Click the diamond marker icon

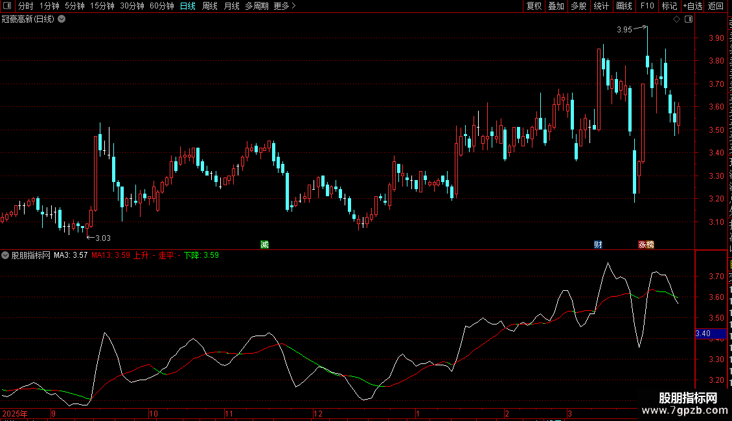(x=676, y=19)
